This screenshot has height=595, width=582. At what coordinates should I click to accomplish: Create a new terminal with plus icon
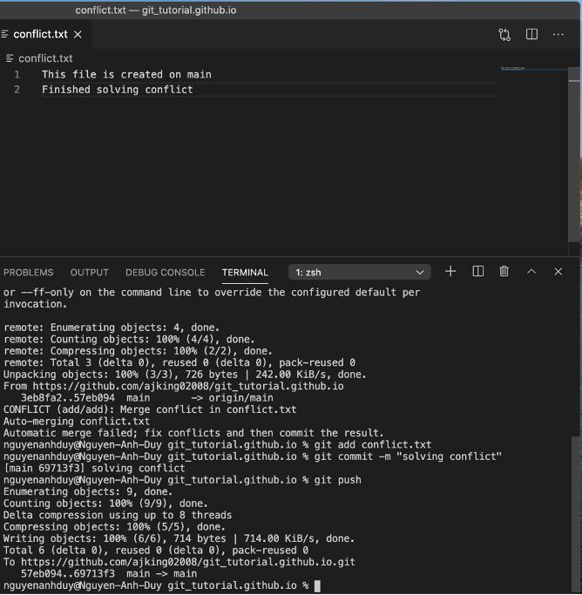pyautogui.click(x=450, y=272)
